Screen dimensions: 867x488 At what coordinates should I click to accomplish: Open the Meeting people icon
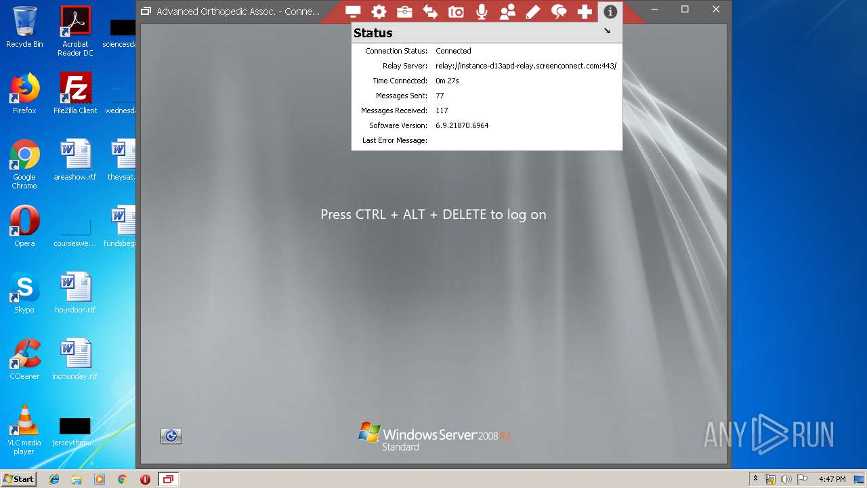point(507,12)
